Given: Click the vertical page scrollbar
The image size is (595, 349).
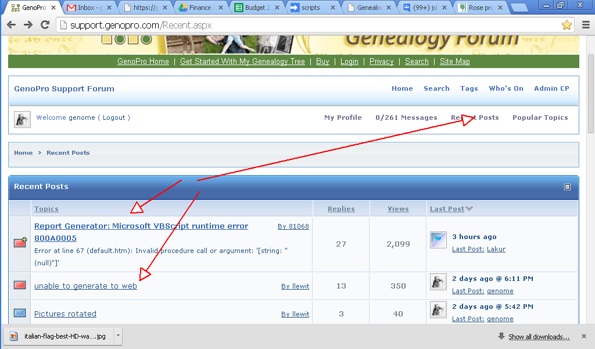Looking at the screenshot, I should point(590,94).
